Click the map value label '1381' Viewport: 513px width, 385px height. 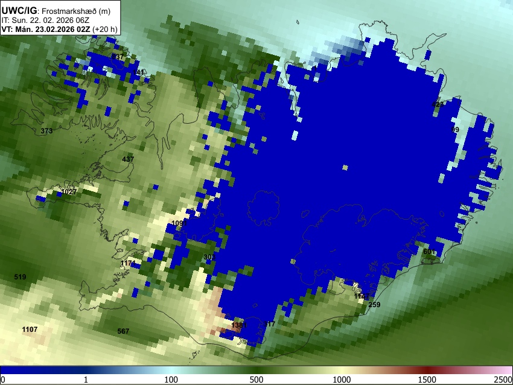tap(239, 325)
